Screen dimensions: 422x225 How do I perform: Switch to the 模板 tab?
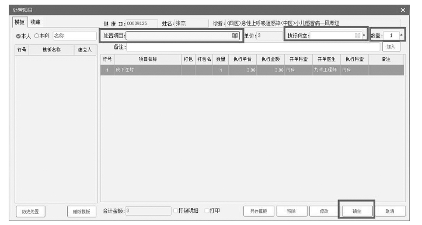(x=20, y=22)
